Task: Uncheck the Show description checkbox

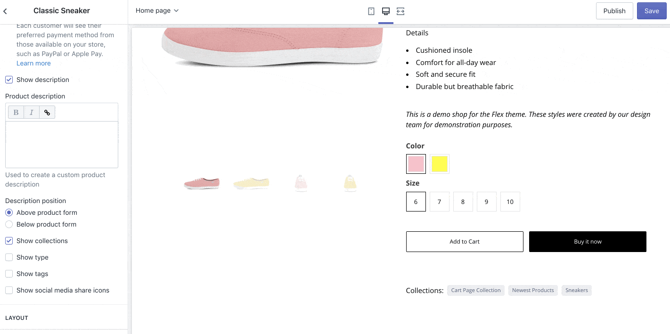Action: coord(9,80)
